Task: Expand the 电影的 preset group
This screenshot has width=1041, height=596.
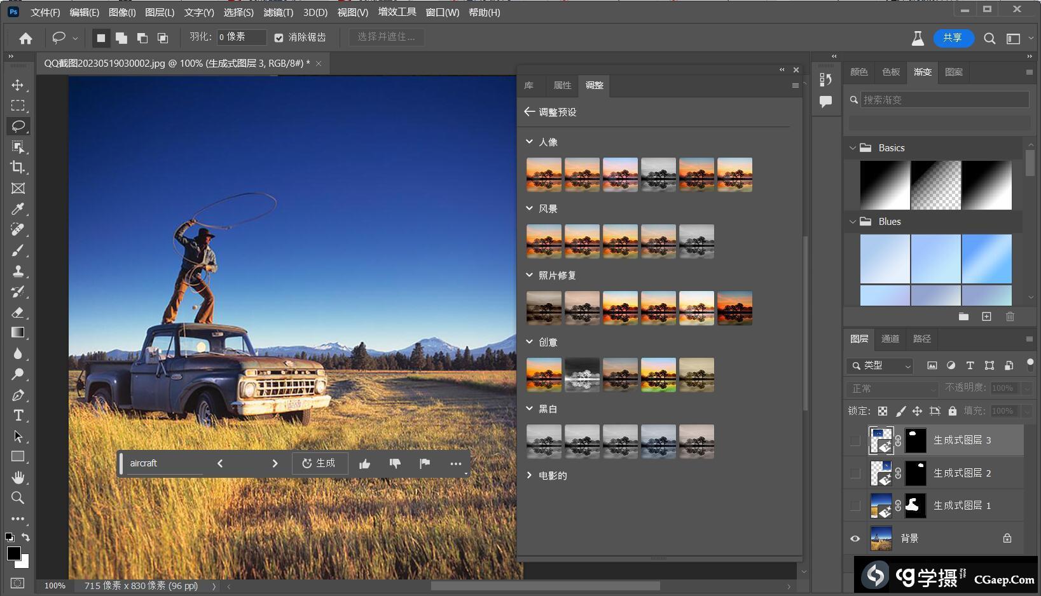Action: coord(529,475)
